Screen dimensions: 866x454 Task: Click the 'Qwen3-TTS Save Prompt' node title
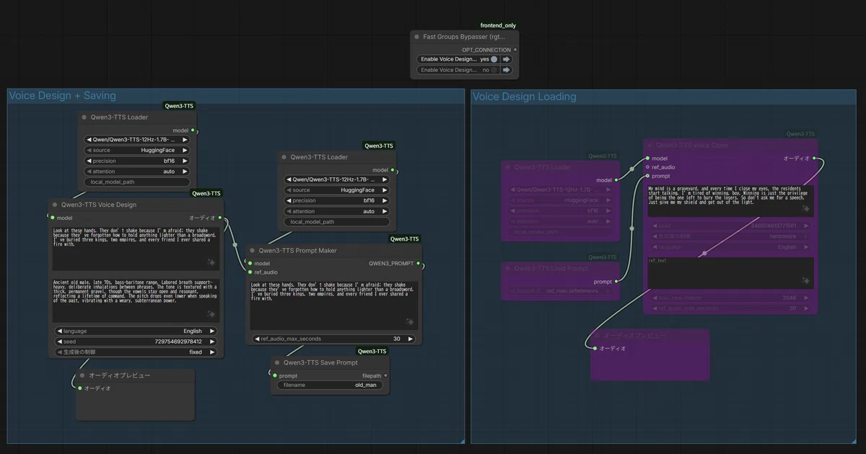pyautogui.click(x=320, y=363)
